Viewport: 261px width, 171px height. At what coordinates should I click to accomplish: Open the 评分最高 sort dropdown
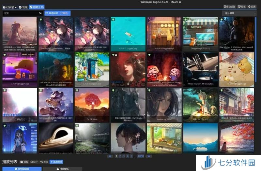(239, 13)
